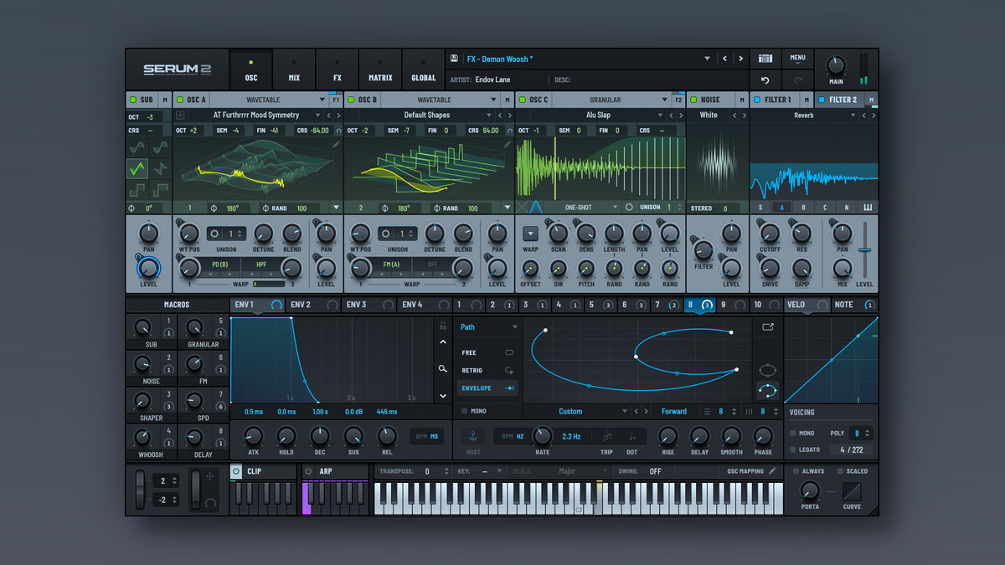
Task: Click the pencil edit icon in OSC A
Action: (335, 145)
